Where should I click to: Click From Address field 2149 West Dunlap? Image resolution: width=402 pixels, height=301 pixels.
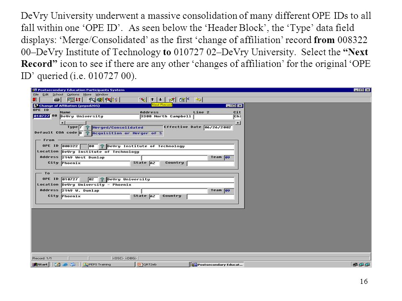click(x=101, y=158)
